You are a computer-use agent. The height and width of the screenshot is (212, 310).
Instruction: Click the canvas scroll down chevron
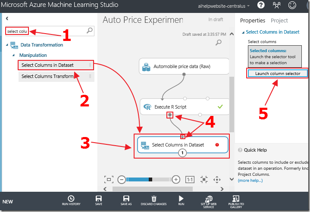pos(232,179)
